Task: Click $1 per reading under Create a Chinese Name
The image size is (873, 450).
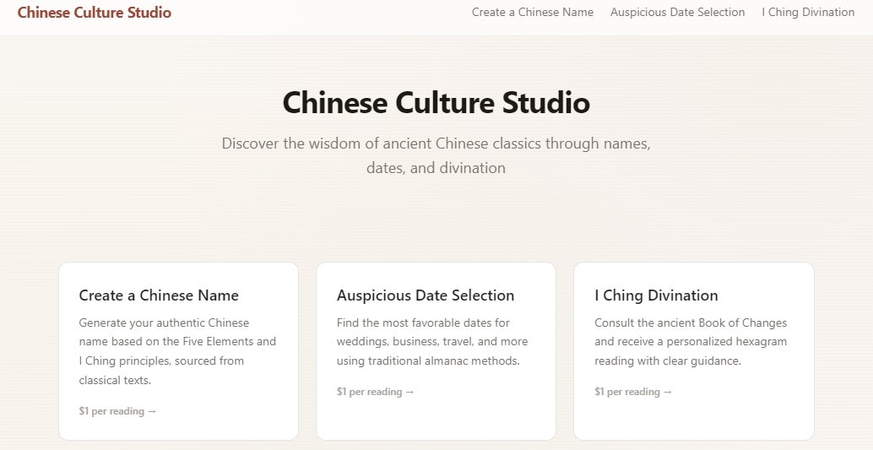Action: [x=117, y=411]
